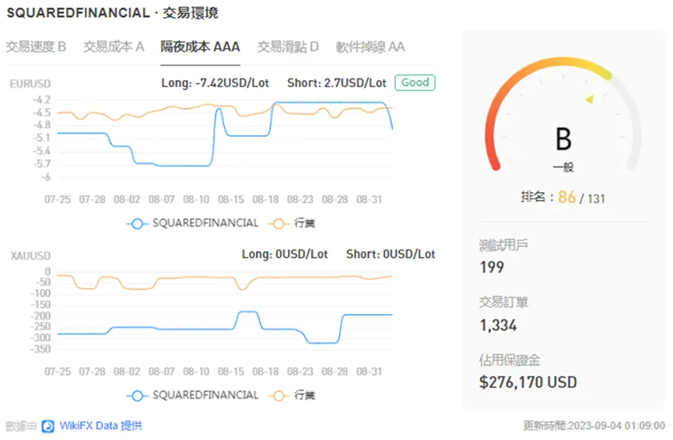Click XAUUSD Long: 0USD/Lot value
Viewport: 673px width, 440px height.
click(285, 254)
